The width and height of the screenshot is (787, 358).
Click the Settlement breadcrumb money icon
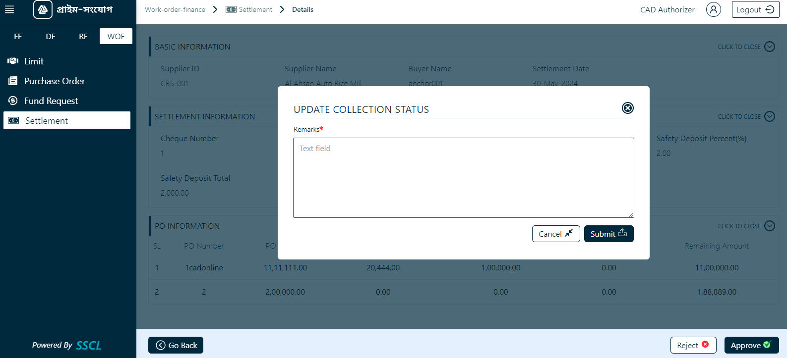point(231,9)
